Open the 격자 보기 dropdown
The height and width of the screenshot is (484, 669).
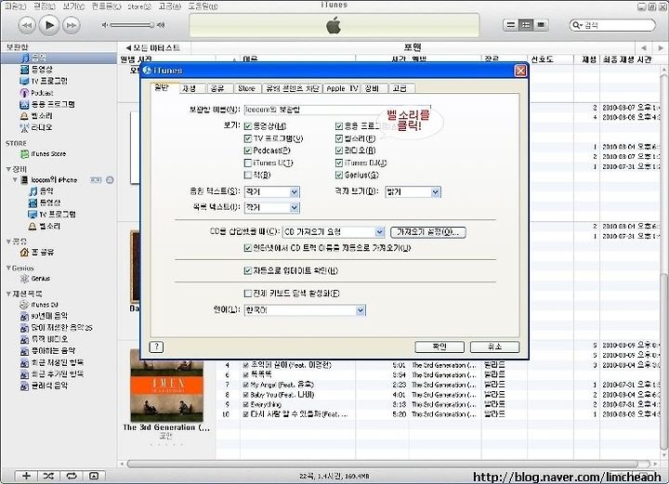click(413, 192)
